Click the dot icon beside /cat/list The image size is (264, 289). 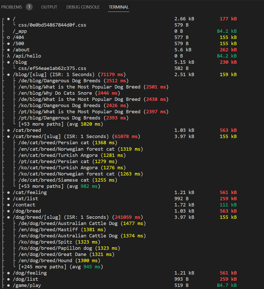(x=8, y=198)
